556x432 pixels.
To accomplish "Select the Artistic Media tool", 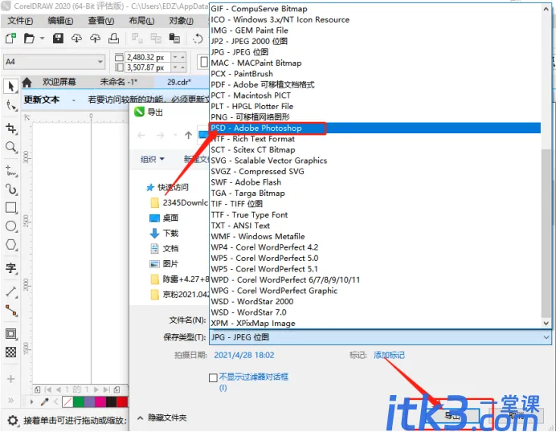I will tap(11, 190).
